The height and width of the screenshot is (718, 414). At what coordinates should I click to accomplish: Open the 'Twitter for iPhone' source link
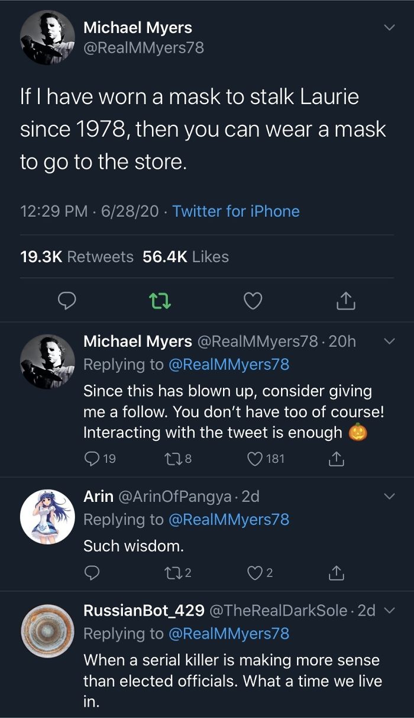(236, 211)
